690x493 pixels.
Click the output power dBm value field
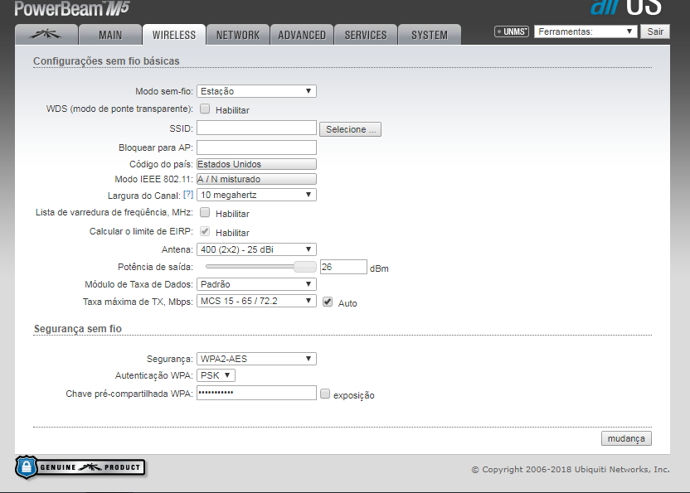pyautogui.click(x=343, y=267)
